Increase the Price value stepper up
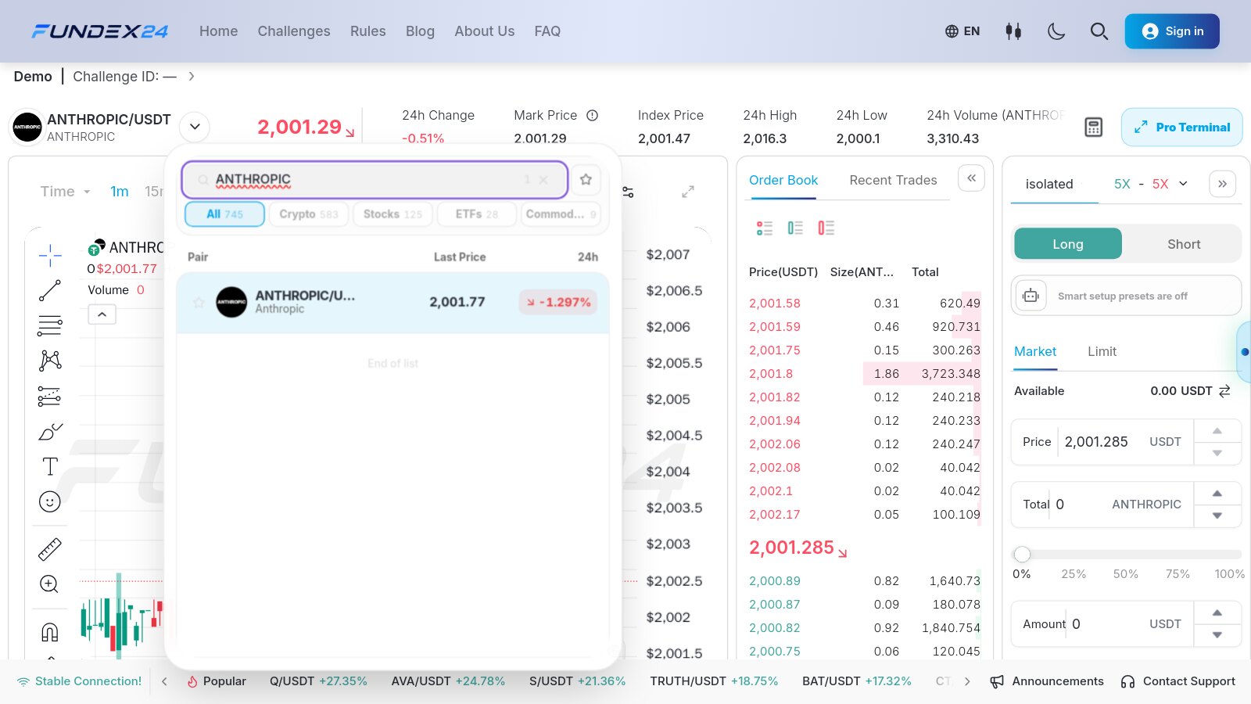This screenshot has width=1251, height=704. pos(1217,431)
